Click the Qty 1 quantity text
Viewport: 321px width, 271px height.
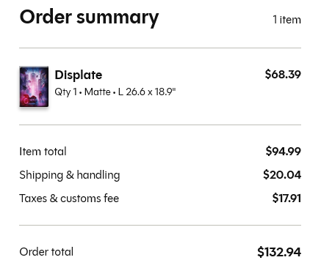click(x=65, y=92)
